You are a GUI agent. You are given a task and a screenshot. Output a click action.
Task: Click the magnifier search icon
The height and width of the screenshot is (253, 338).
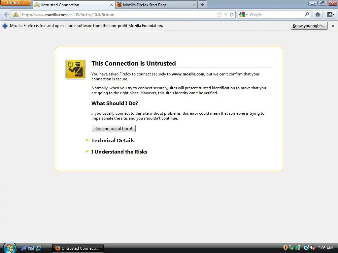307,14
